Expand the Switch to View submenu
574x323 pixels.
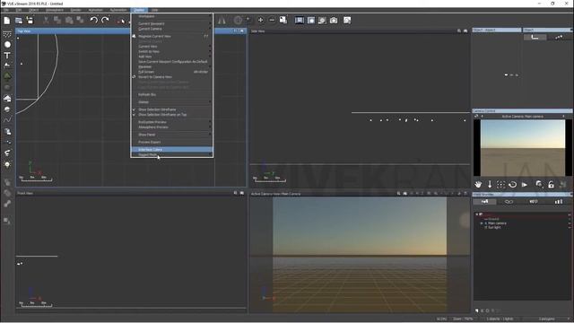pos(171,52)
